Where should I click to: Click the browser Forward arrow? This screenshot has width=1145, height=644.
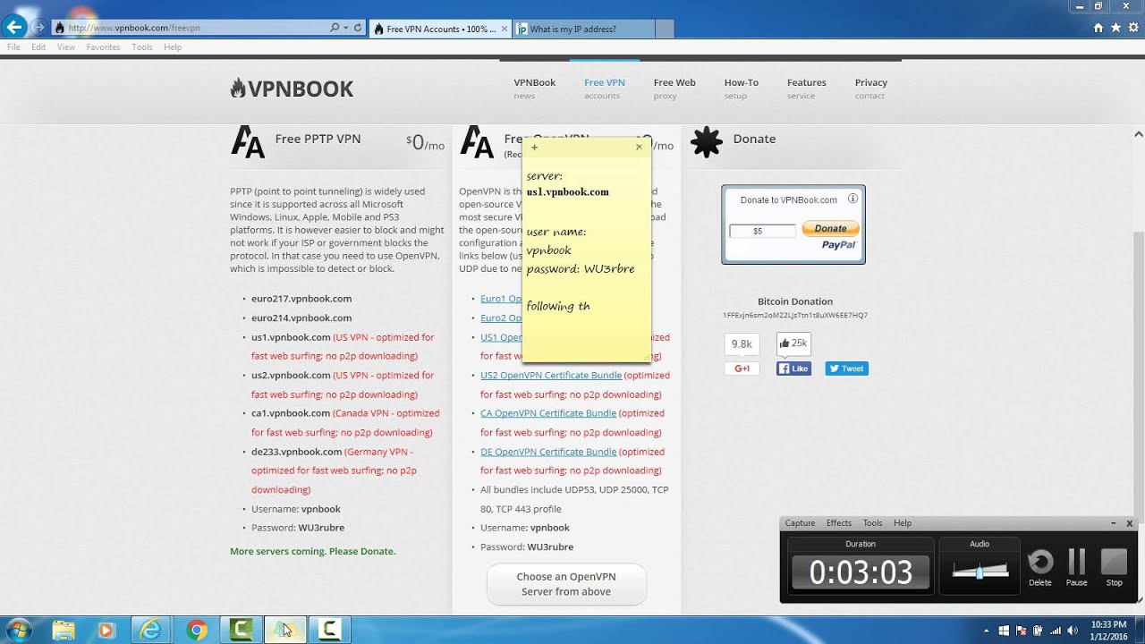tap(38, 28)
